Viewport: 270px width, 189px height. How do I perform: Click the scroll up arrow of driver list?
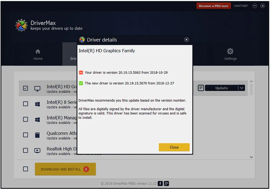(251, 81)
